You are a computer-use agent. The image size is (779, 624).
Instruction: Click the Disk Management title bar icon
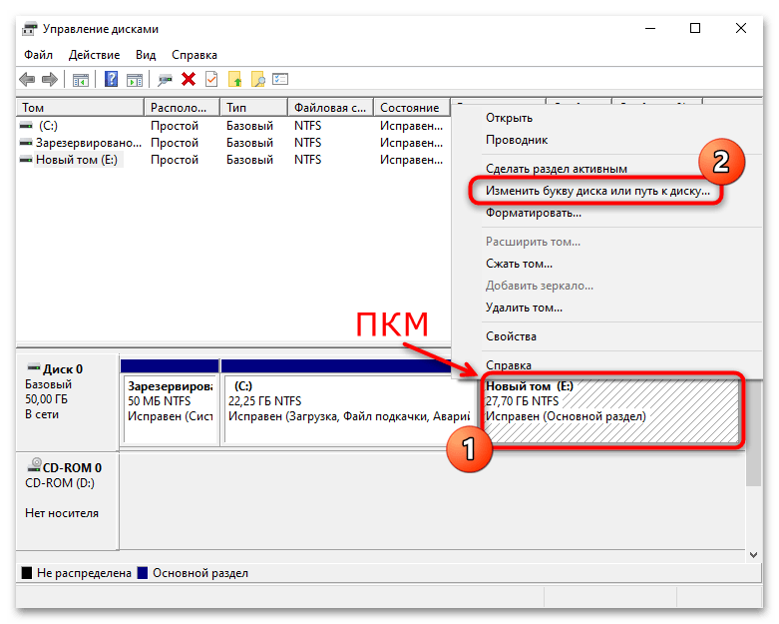pyautogui.click(x=30, y=29)
